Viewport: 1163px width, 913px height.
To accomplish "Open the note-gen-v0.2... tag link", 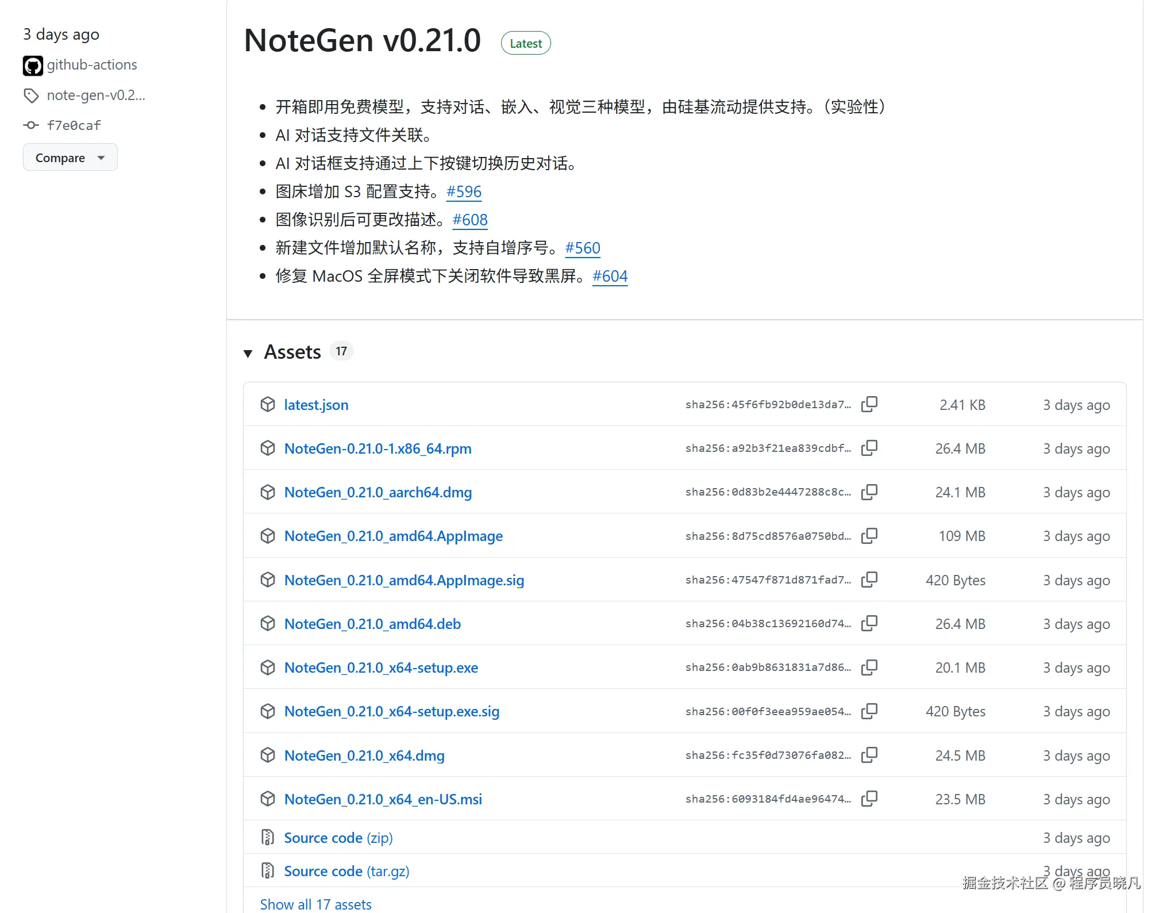I will (x=95, y=95).
